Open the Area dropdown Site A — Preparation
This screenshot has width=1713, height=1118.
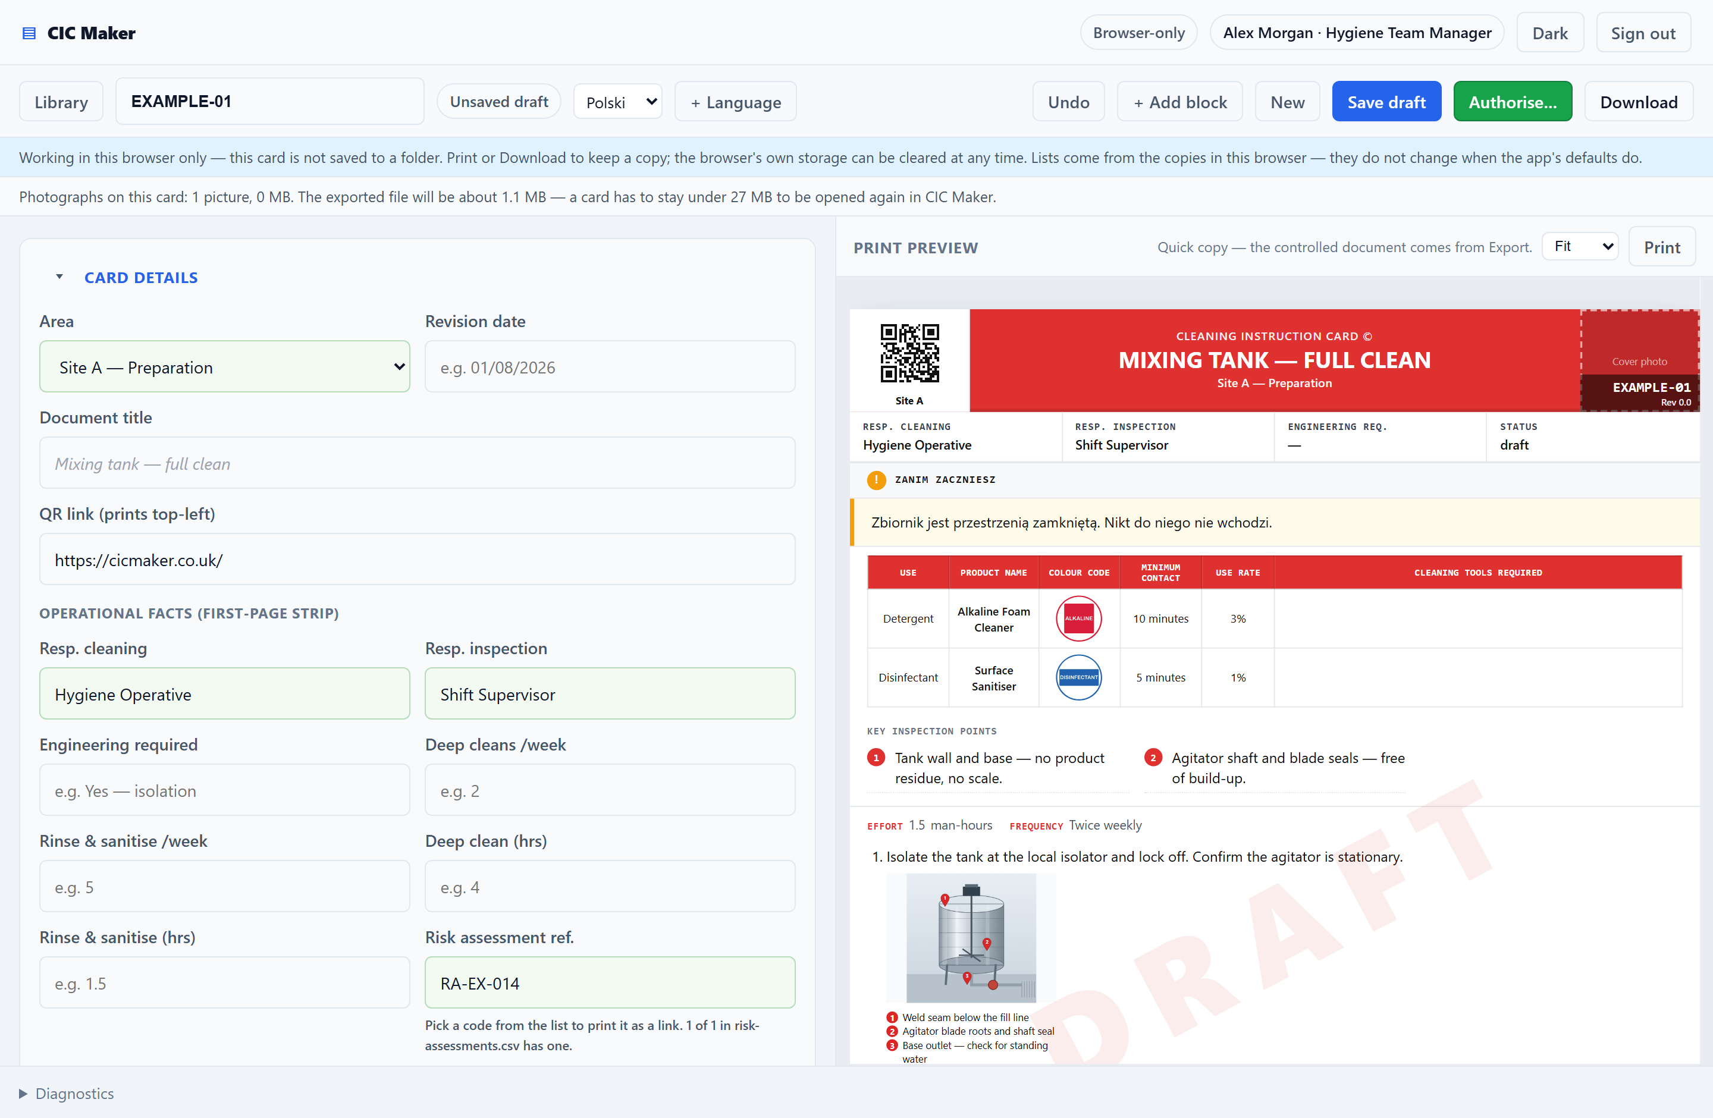click(225, 367)
